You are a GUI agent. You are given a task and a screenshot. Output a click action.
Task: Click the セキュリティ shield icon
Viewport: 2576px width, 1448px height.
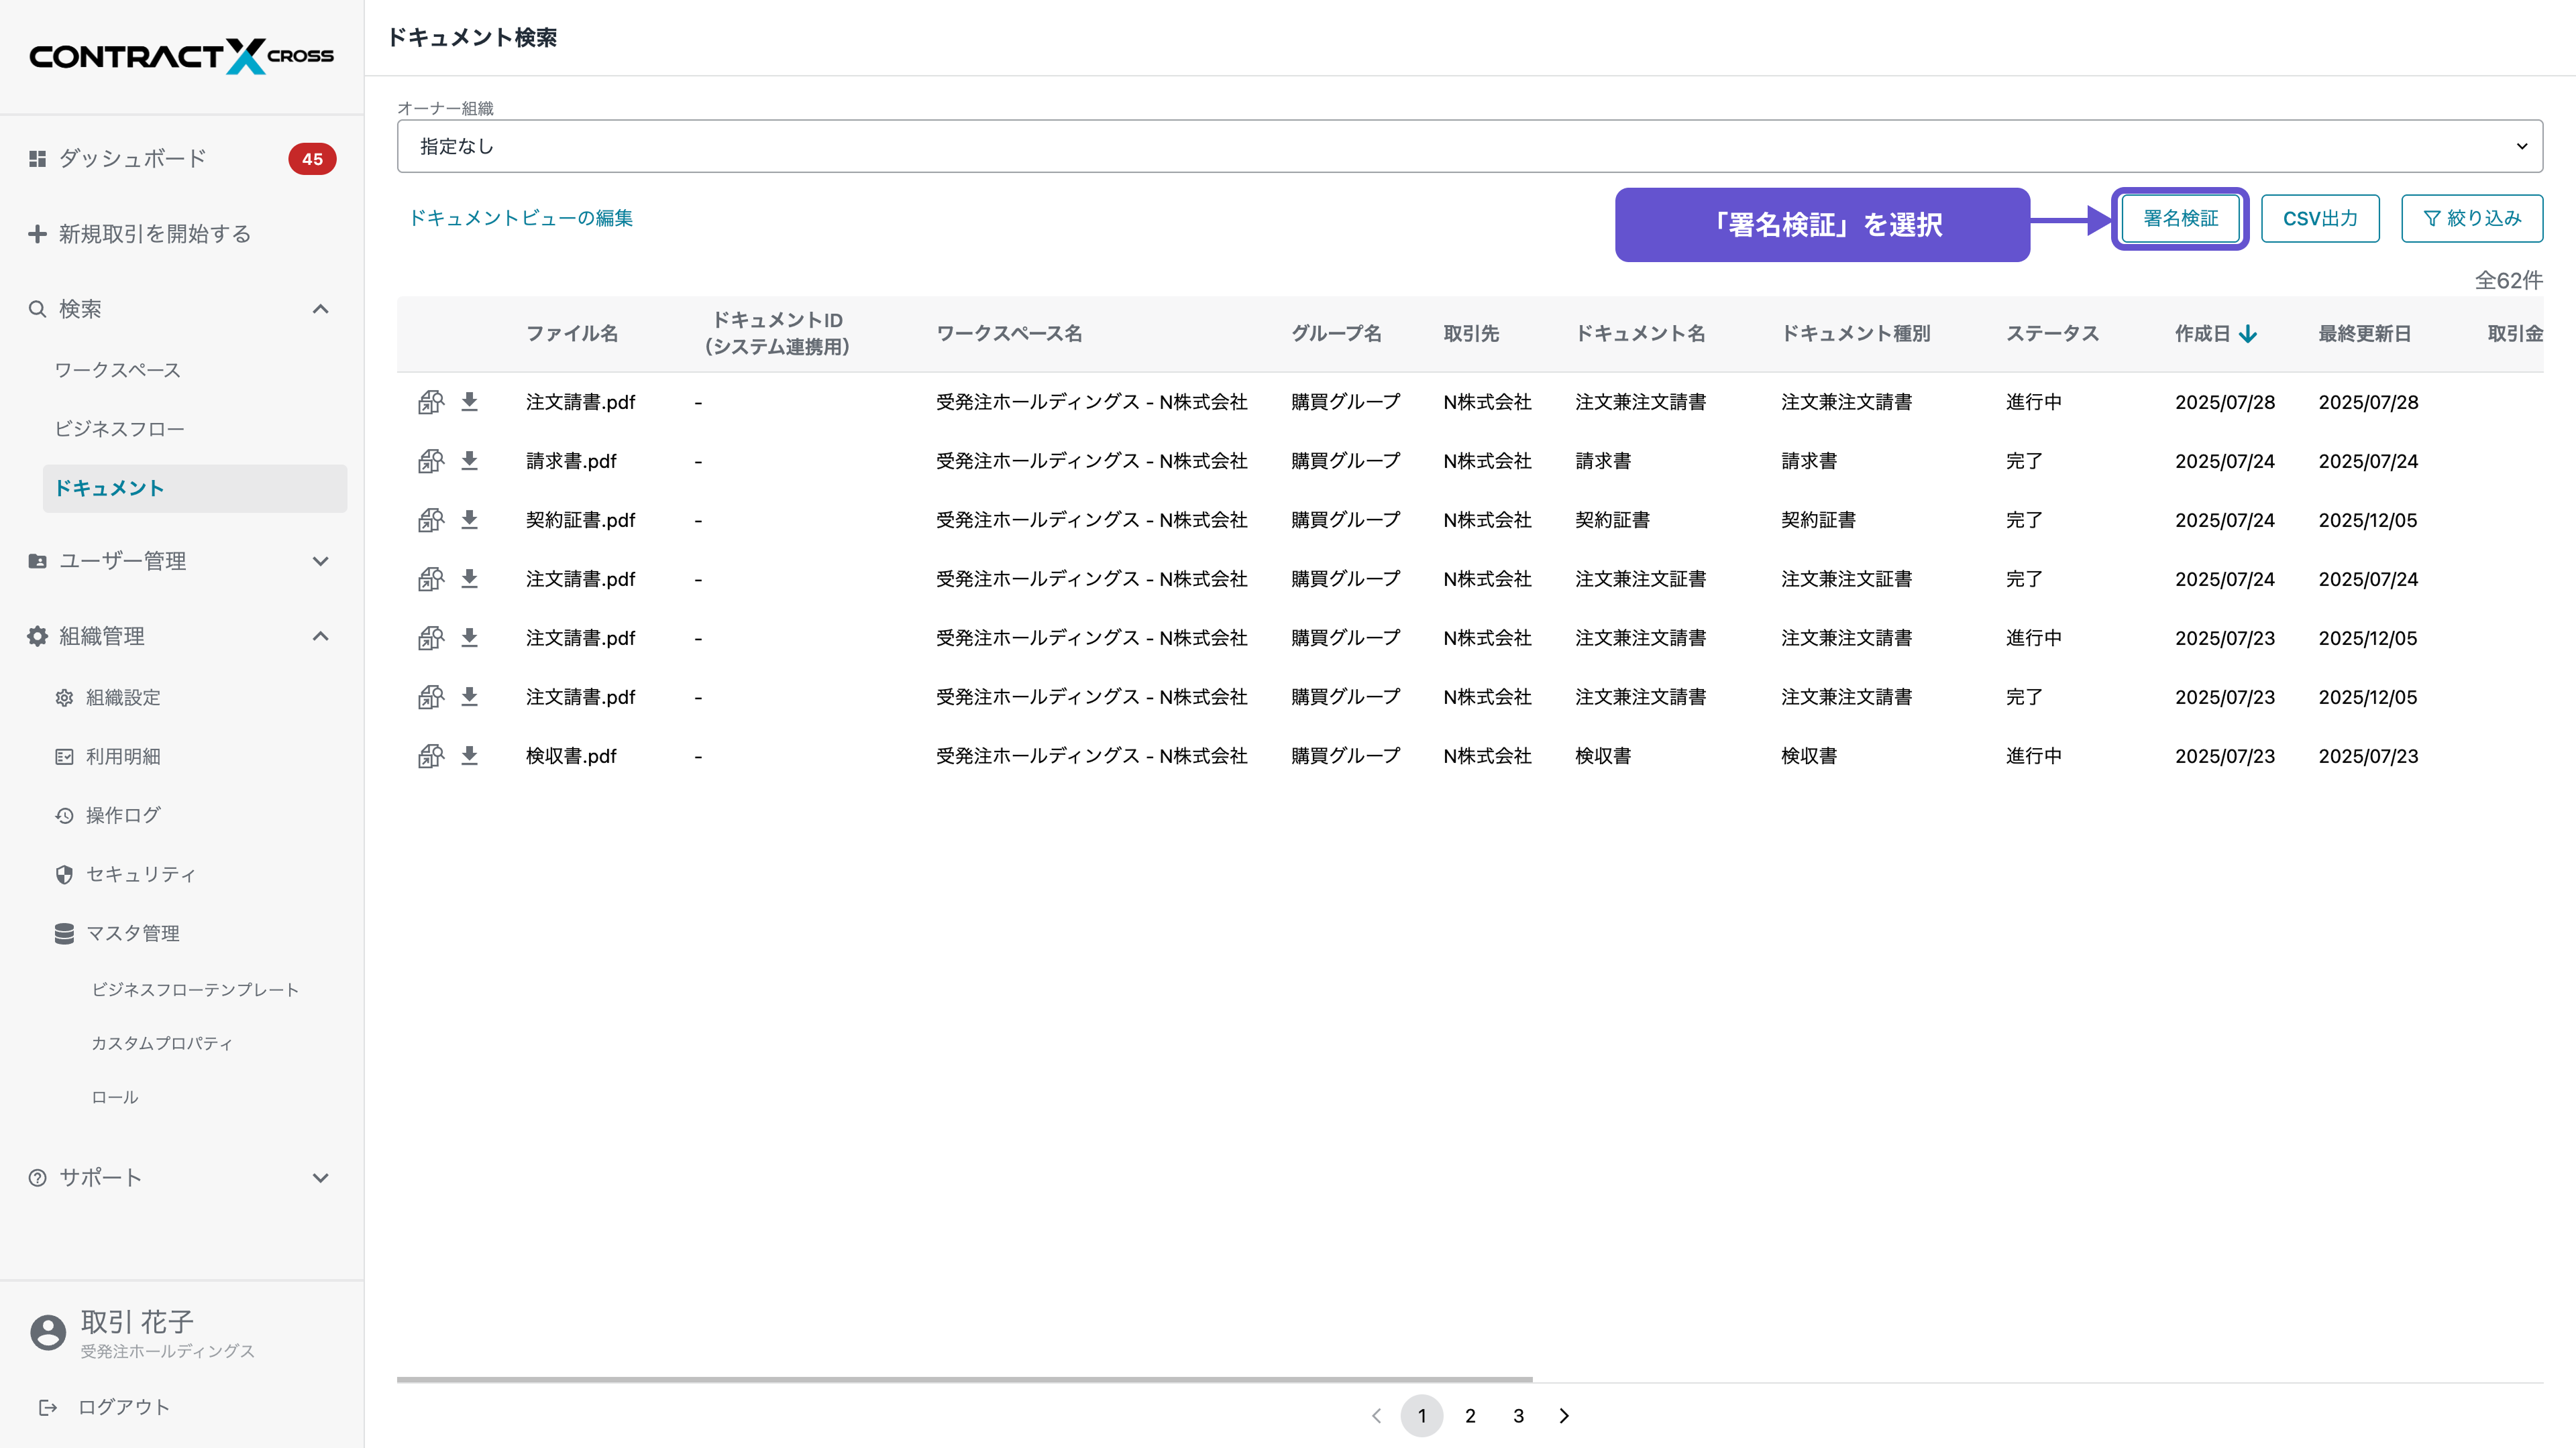[64, 874]
